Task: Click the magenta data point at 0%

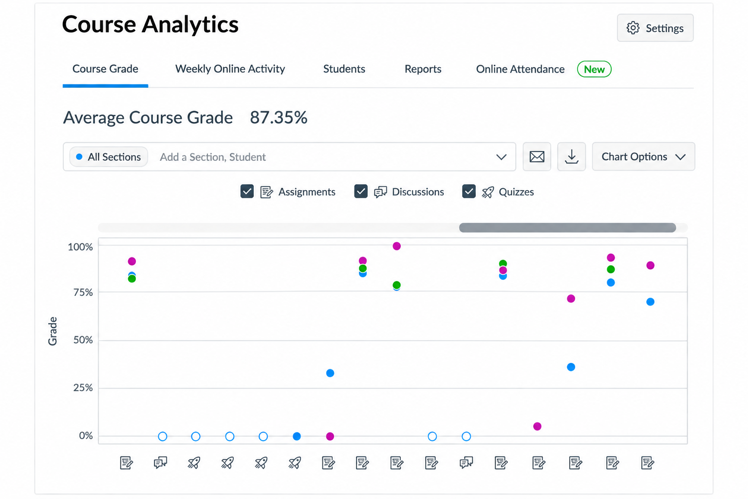Action: click(x=330, y=436)
